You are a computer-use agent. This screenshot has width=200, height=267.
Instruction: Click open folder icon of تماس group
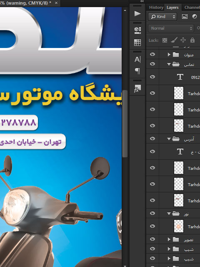point(176,64)
